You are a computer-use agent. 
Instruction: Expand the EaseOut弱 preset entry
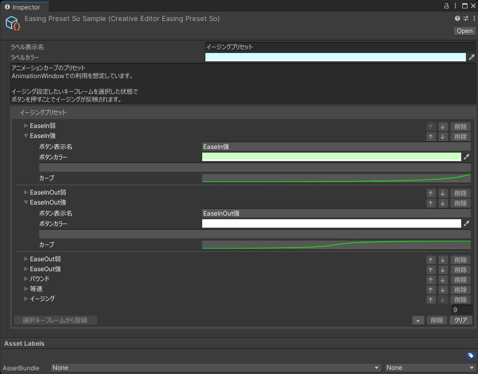click(26, 259)
